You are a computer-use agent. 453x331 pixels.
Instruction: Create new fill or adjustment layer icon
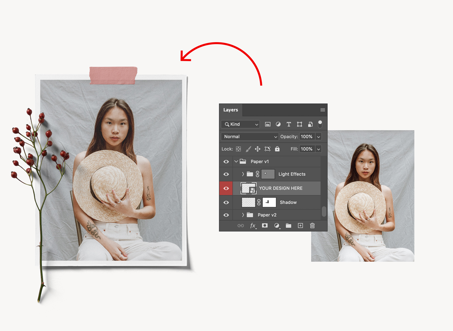click(x=277, y=226)
